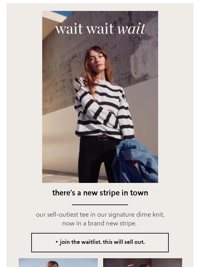200x267 pixels.
Task: Open the hero photo of striped tee model
Action: pos(100,97)
